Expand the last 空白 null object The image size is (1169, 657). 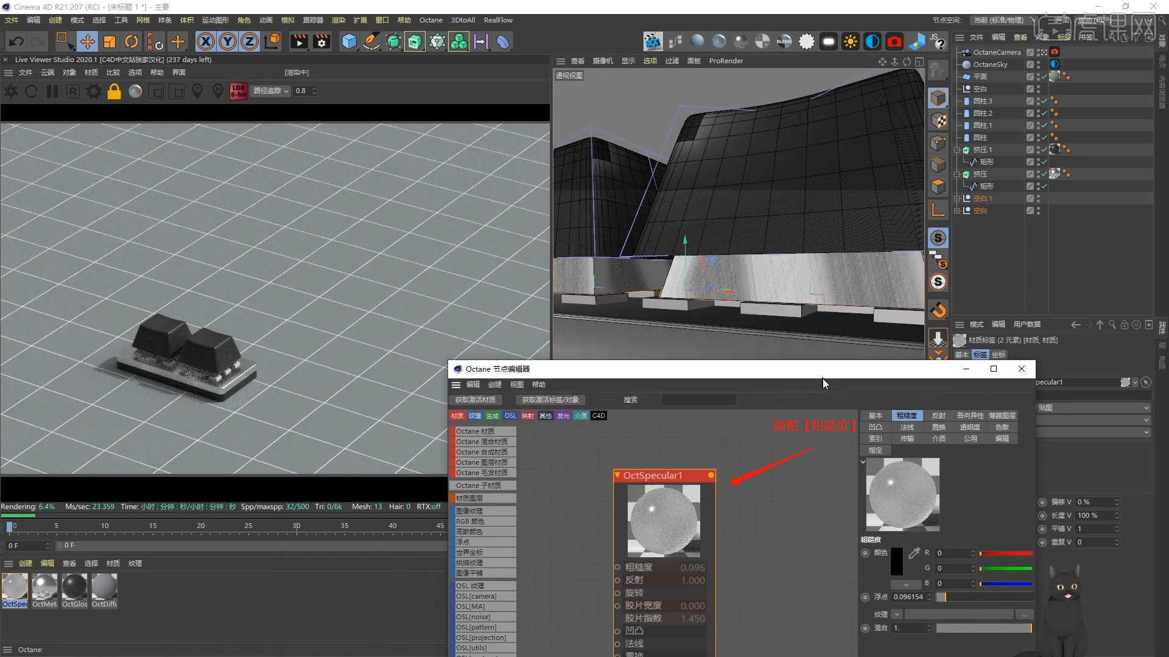[957, 210]
